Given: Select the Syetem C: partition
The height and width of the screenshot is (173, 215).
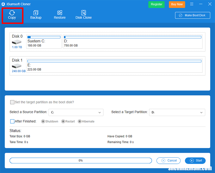Looking at the screenshot, I should (x=44, y=42).
